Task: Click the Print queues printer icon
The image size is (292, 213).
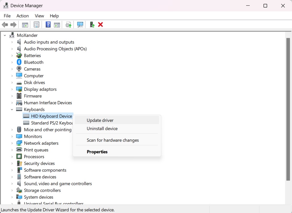Action: coord(19,149)
